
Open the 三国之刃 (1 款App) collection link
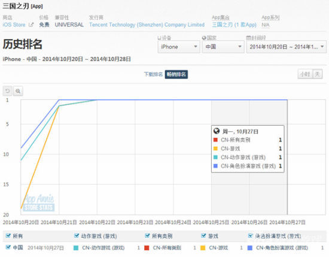234,25
